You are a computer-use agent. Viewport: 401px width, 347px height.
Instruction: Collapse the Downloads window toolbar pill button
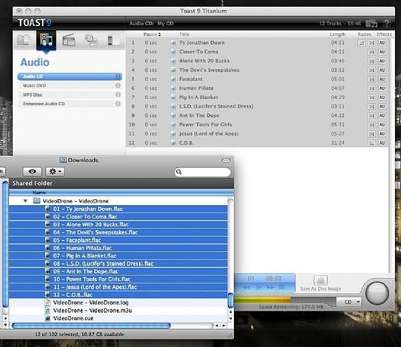(226, 160)
